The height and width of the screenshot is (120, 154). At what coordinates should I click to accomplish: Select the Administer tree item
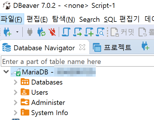tap(48, 103)
